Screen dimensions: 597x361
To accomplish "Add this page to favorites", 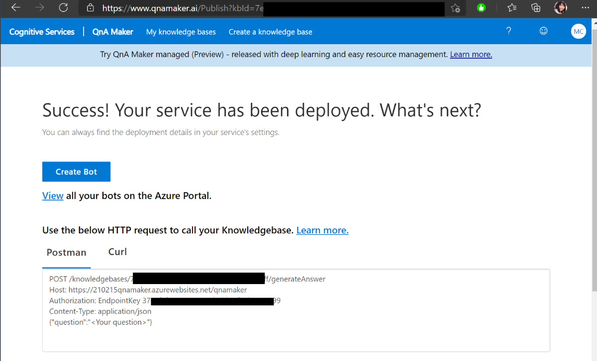I will point(455,7).
